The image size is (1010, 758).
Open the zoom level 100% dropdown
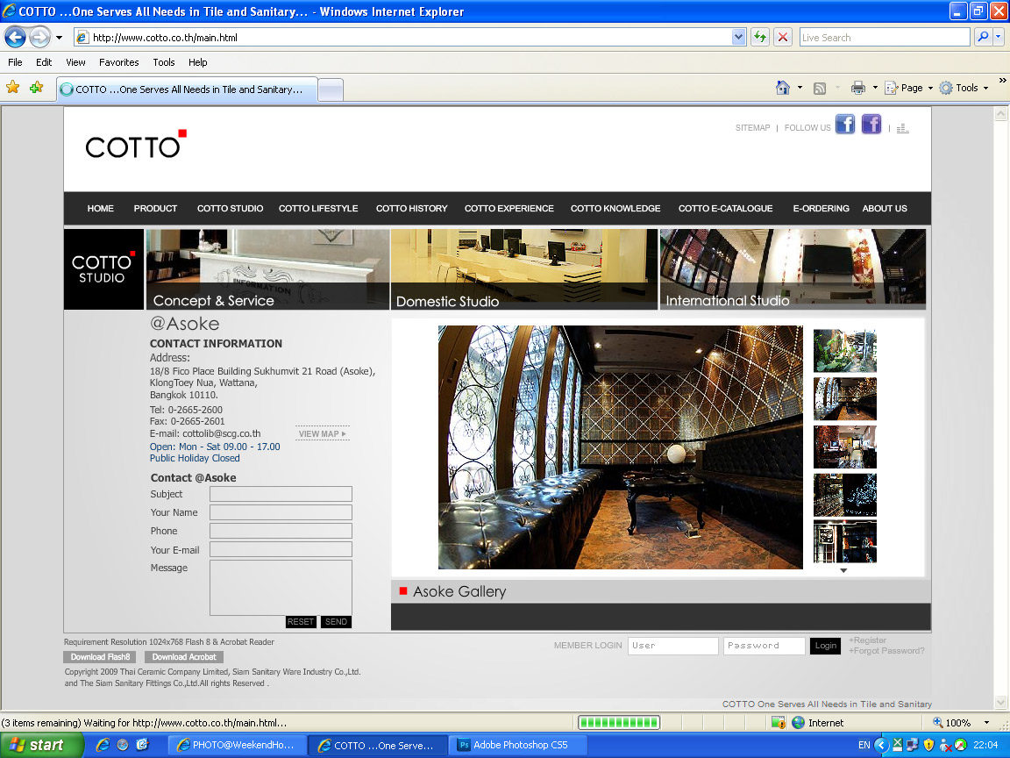[986, 723]
